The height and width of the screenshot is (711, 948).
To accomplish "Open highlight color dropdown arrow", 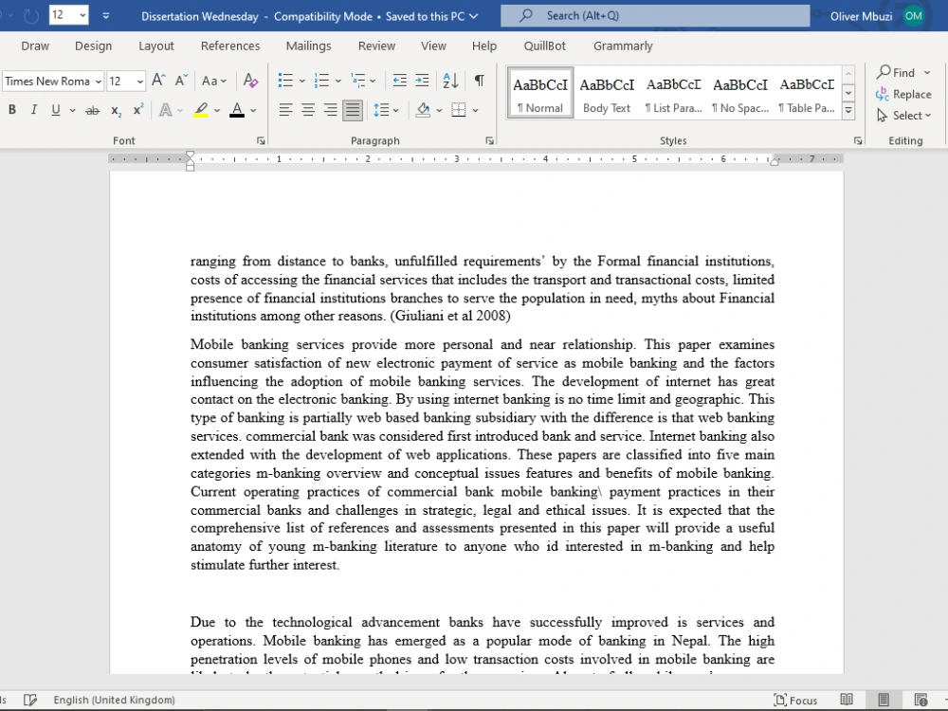I will [x=217, y=111].
